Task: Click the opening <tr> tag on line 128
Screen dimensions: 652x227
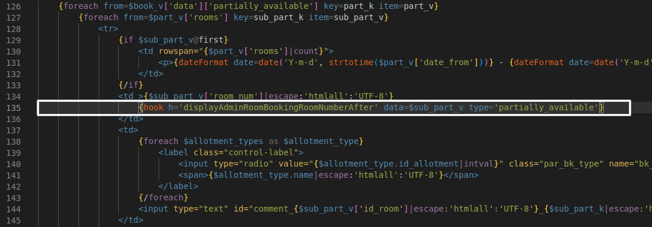Action: coord(109,29)
